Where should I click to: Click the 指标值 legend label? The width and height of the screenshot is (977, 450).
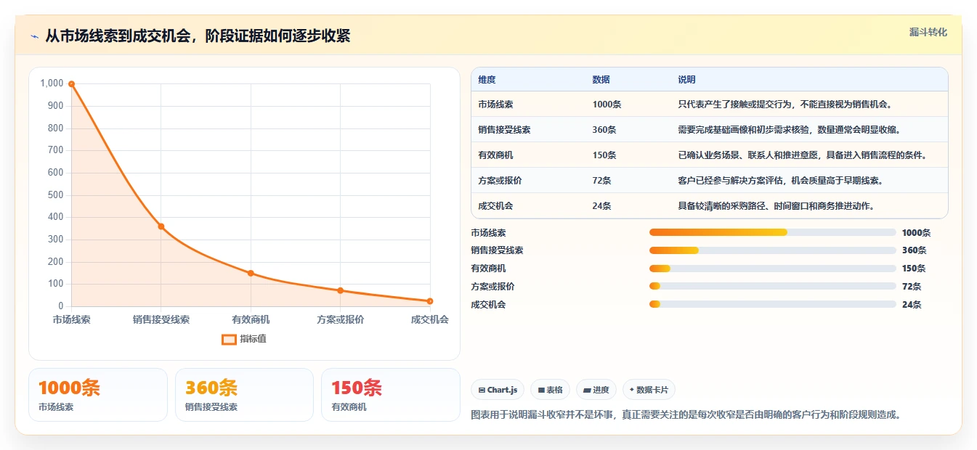click(x=254, y=339)
